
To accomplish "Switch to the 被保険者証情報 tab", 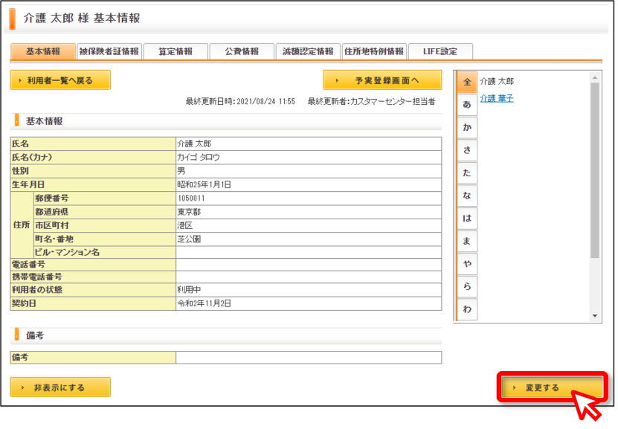I will coord(109,51).
